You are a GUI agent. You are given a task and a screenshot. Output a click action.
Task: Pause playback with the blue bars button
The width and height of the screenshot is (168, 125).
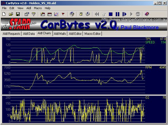[117, 14]
